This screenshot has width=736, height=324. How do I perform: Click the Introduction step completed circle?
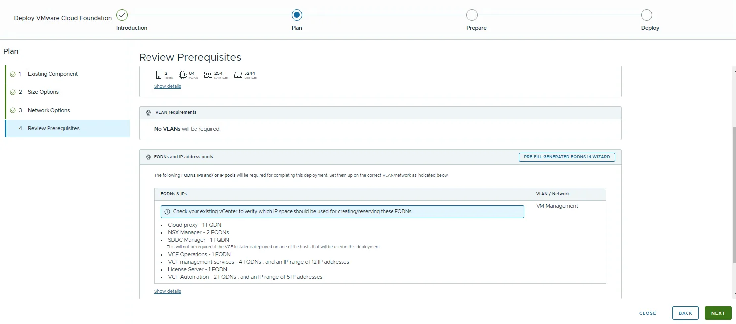click(122, 15)
